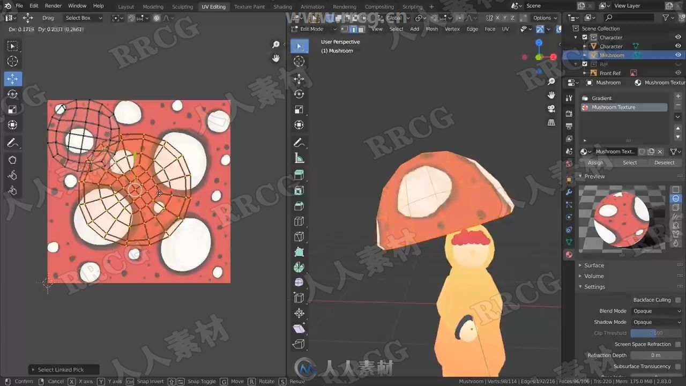
Task: Click the UV editor zoom magnifier icon
Action: 276,44
